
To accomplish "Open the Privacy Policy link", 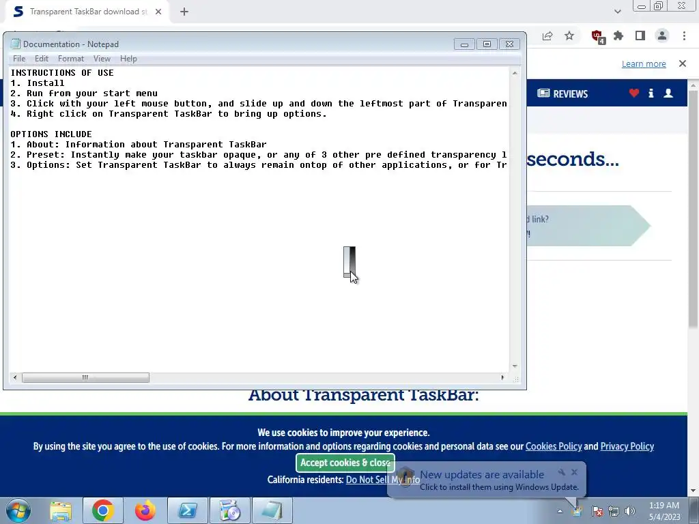I will [x=627, y=446].
